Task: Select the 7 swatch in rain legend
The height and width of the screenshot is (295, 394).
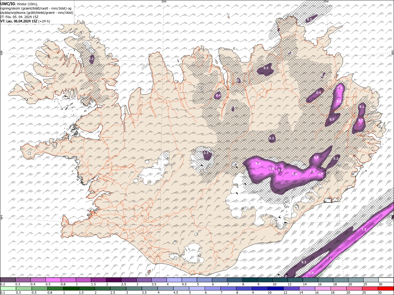Action: pos(228,289)
